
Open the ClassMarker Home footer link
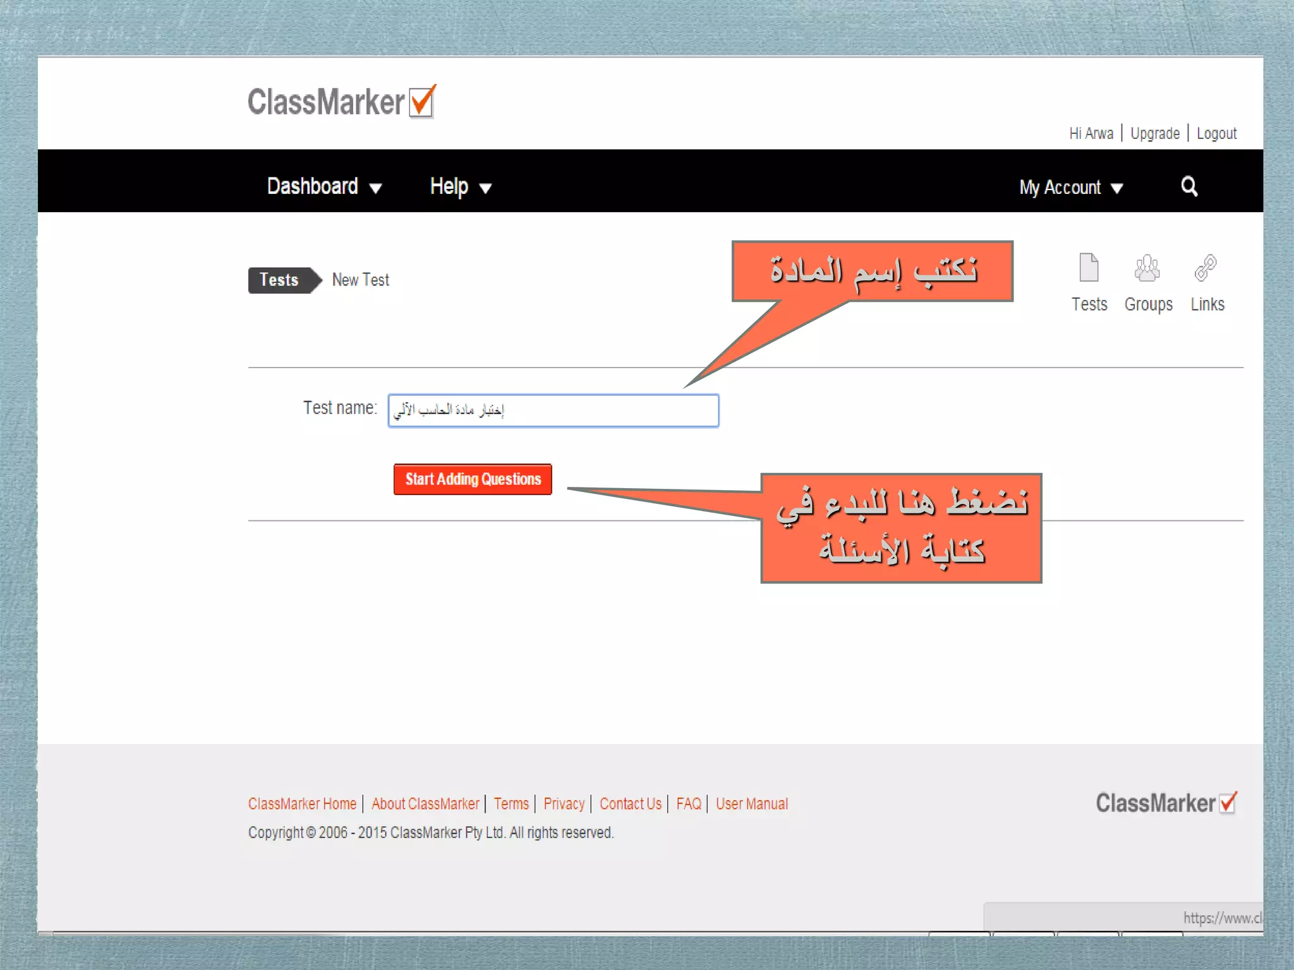(302, 804)
